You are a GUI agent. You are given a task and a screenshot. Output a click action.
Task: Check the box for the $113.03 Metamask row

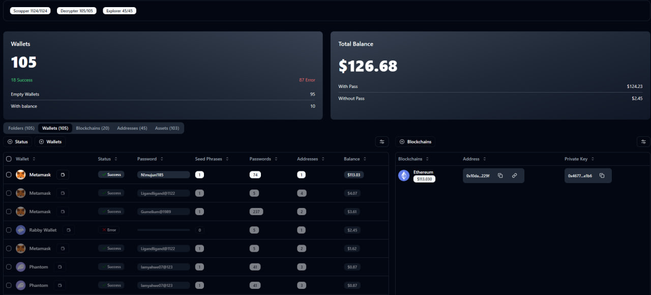[9, 175]
